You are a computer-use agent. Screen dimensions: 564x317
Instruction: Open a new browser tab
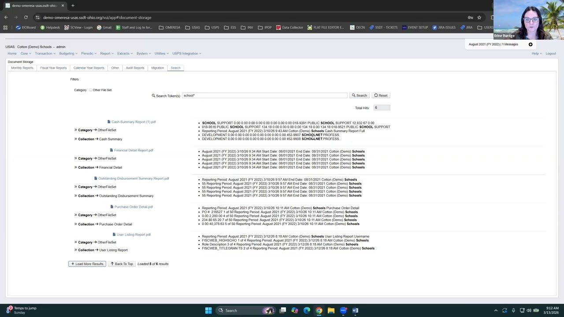pyautogui.click(x=73, y=6)
